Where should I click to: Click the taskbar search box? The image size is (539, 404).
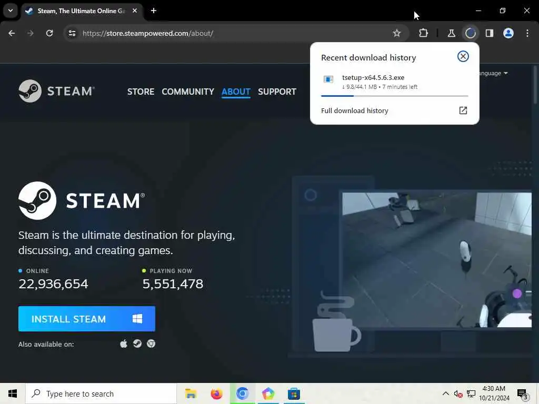[x=101, y=393]
